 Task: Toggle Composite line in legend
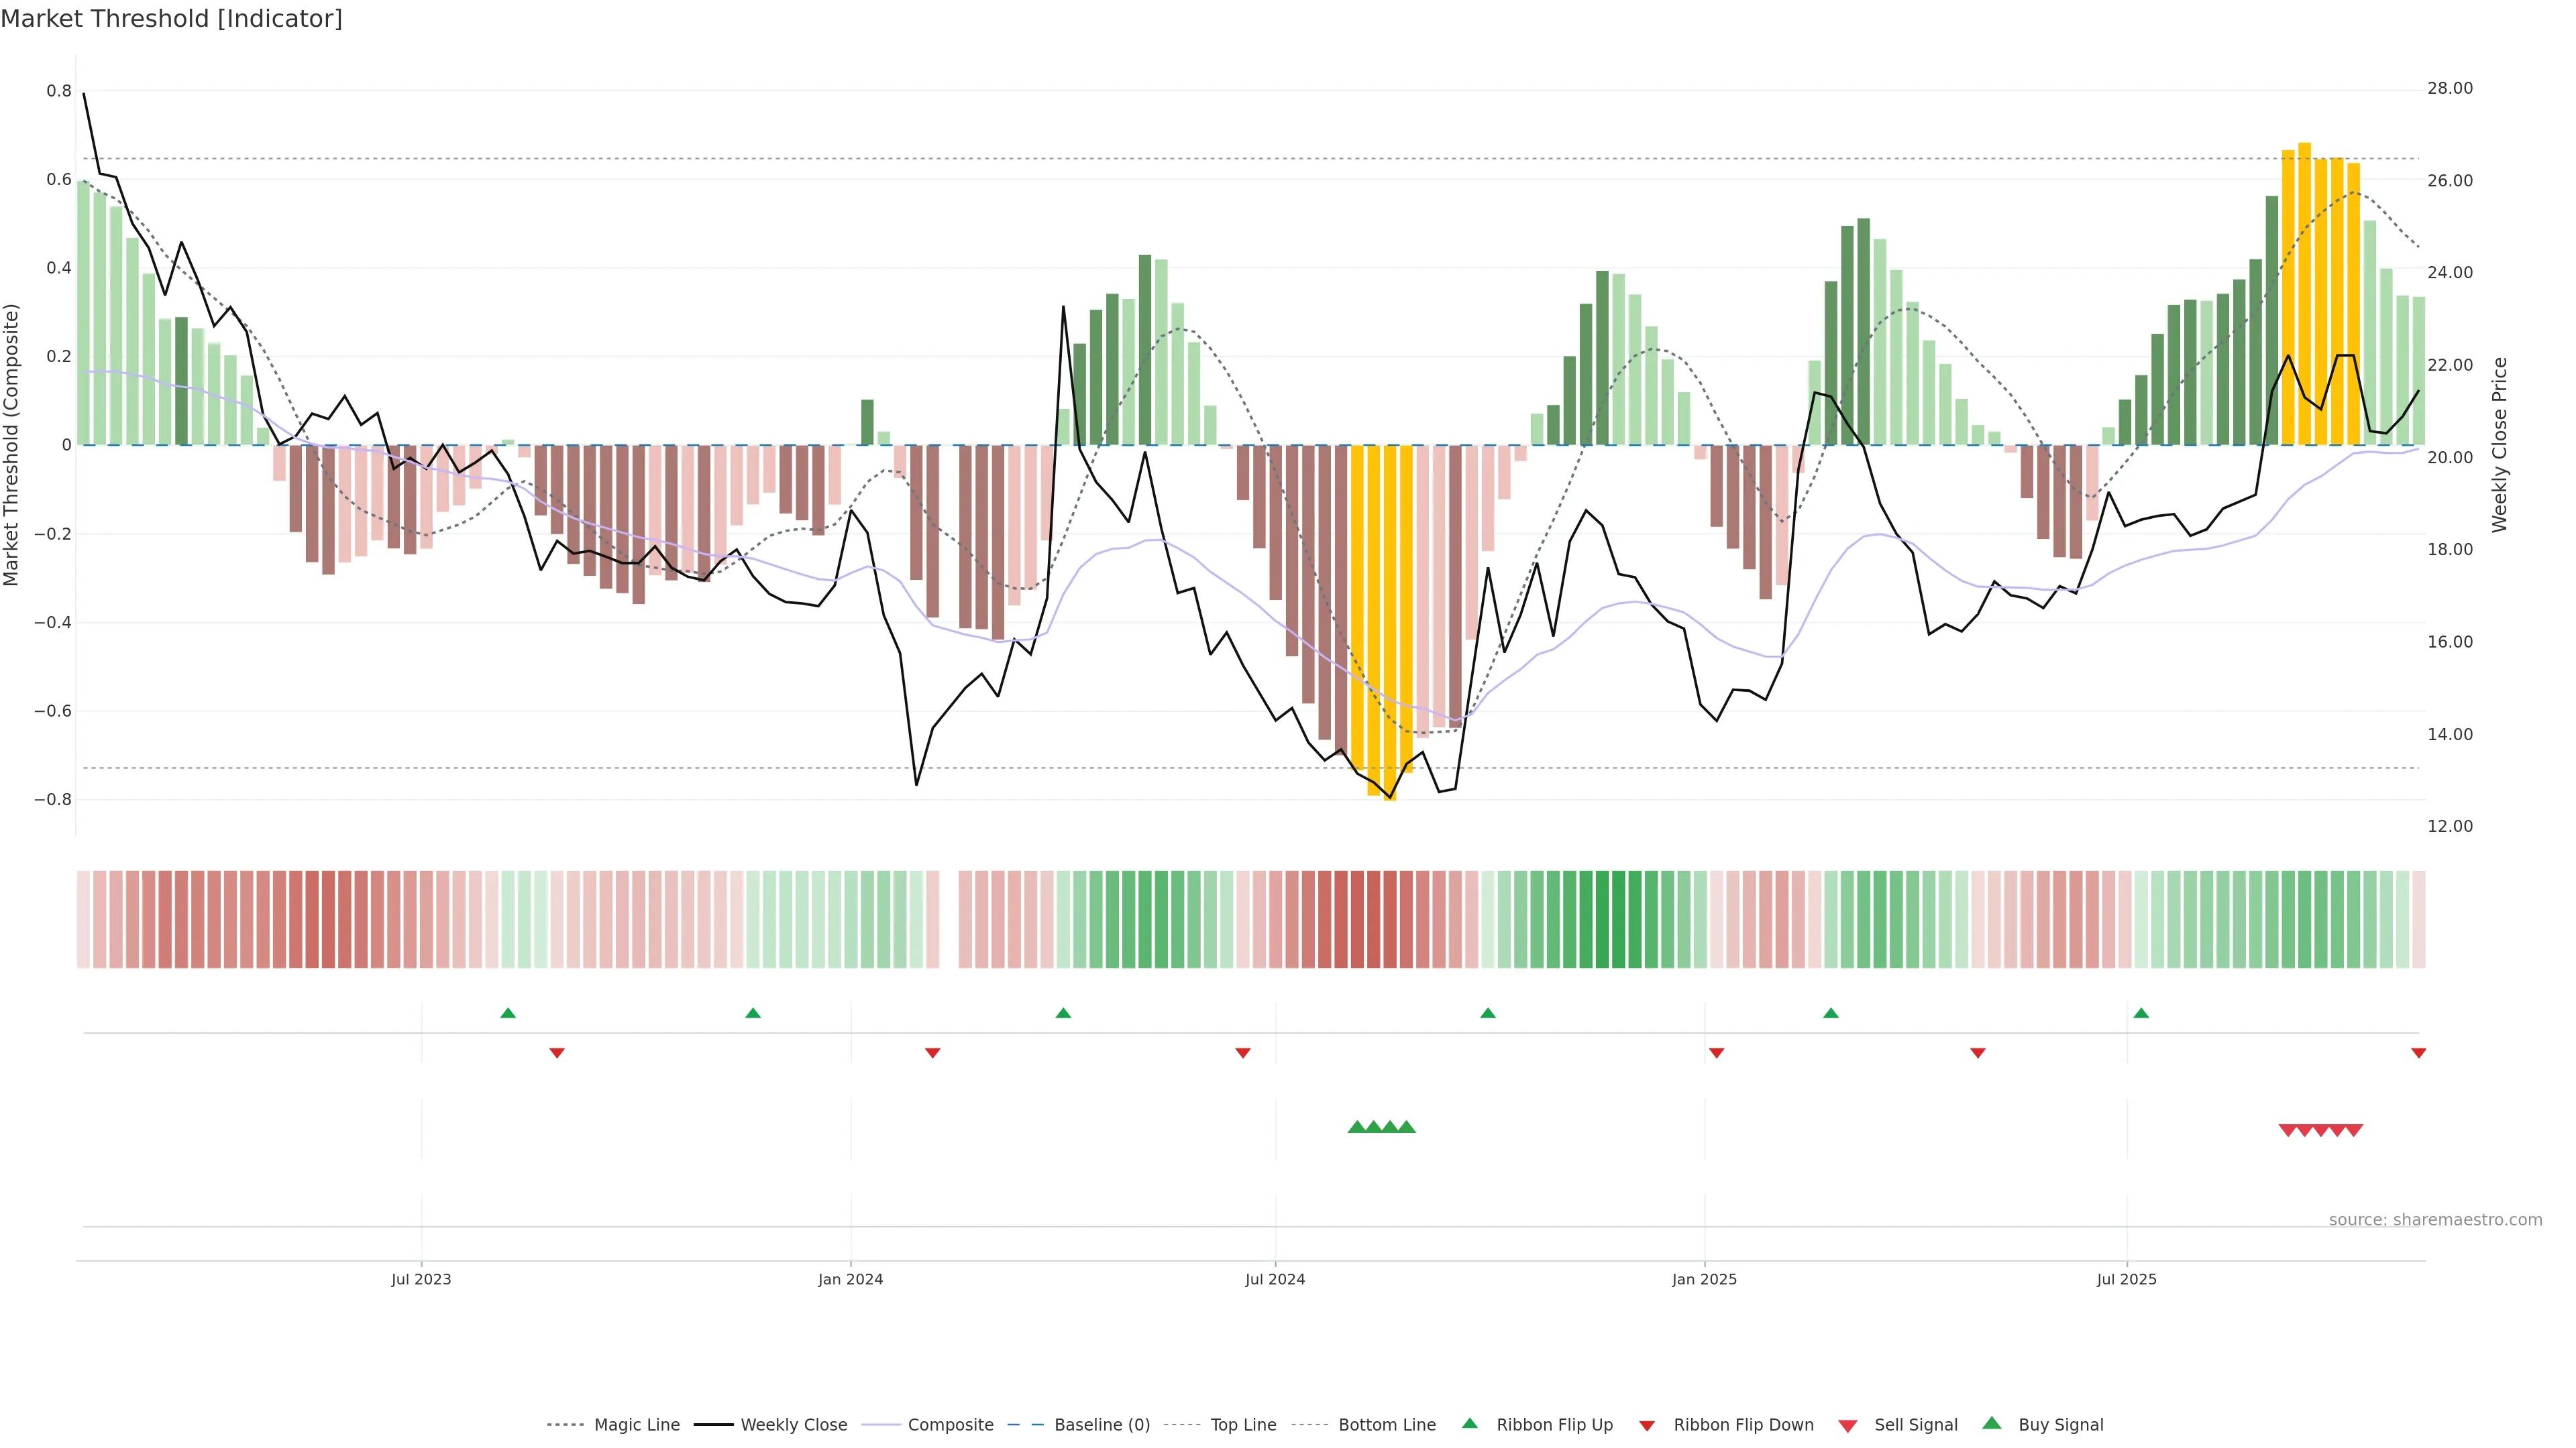click(950, 1424)
